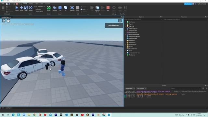Viewport: 208px width, 117px height.
Task: Select ReplicatedFirst in the Explorer
Action: tap(133, 32)
